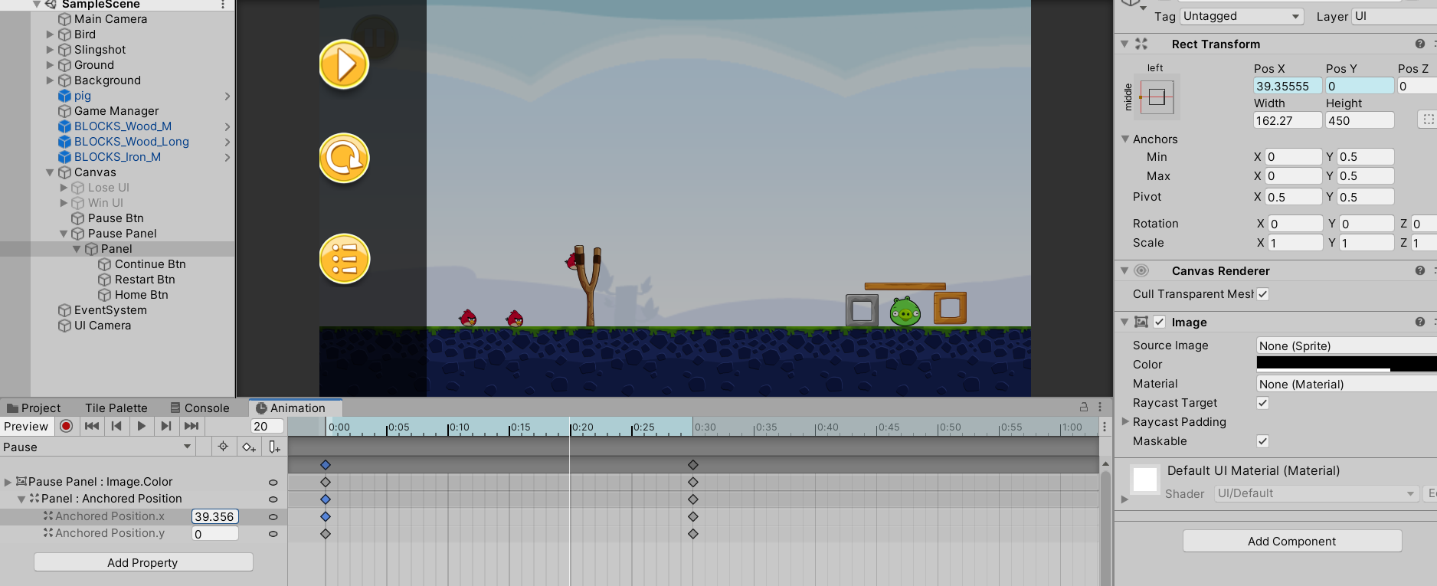Screen dimensions: 1437x586
Task: Open the Animation panel three-dot options menu
Action: pyautogui.click(x=1099, y=408)
